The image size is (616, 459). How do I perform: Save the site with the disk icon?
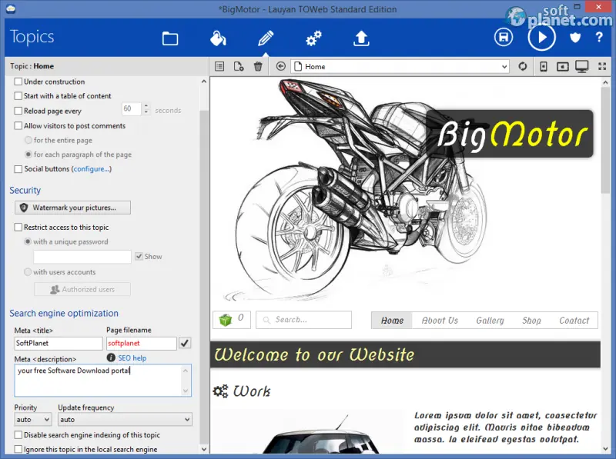504,37
